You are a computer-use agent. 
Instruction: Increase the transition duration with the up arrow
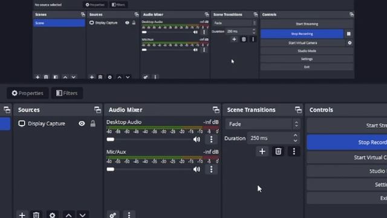coord(296,136)
